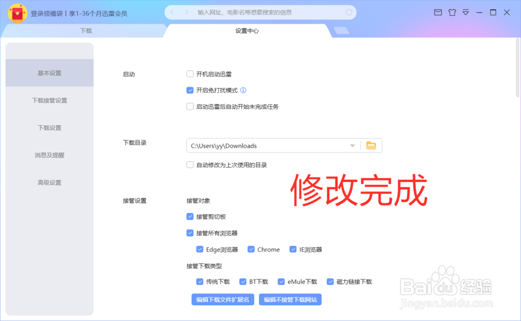Image resolution: width=521 pixels, height=321 pixels.
Task: Open 消息及提醒 settings section
Action: 49,155
